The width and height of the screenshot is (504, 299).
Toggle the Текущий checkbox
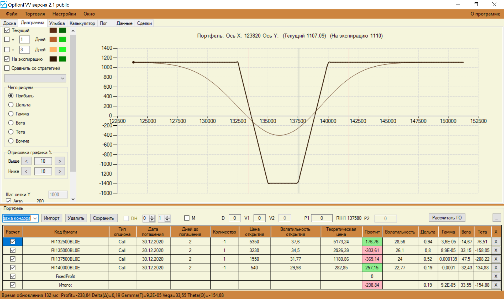[7, 30]
